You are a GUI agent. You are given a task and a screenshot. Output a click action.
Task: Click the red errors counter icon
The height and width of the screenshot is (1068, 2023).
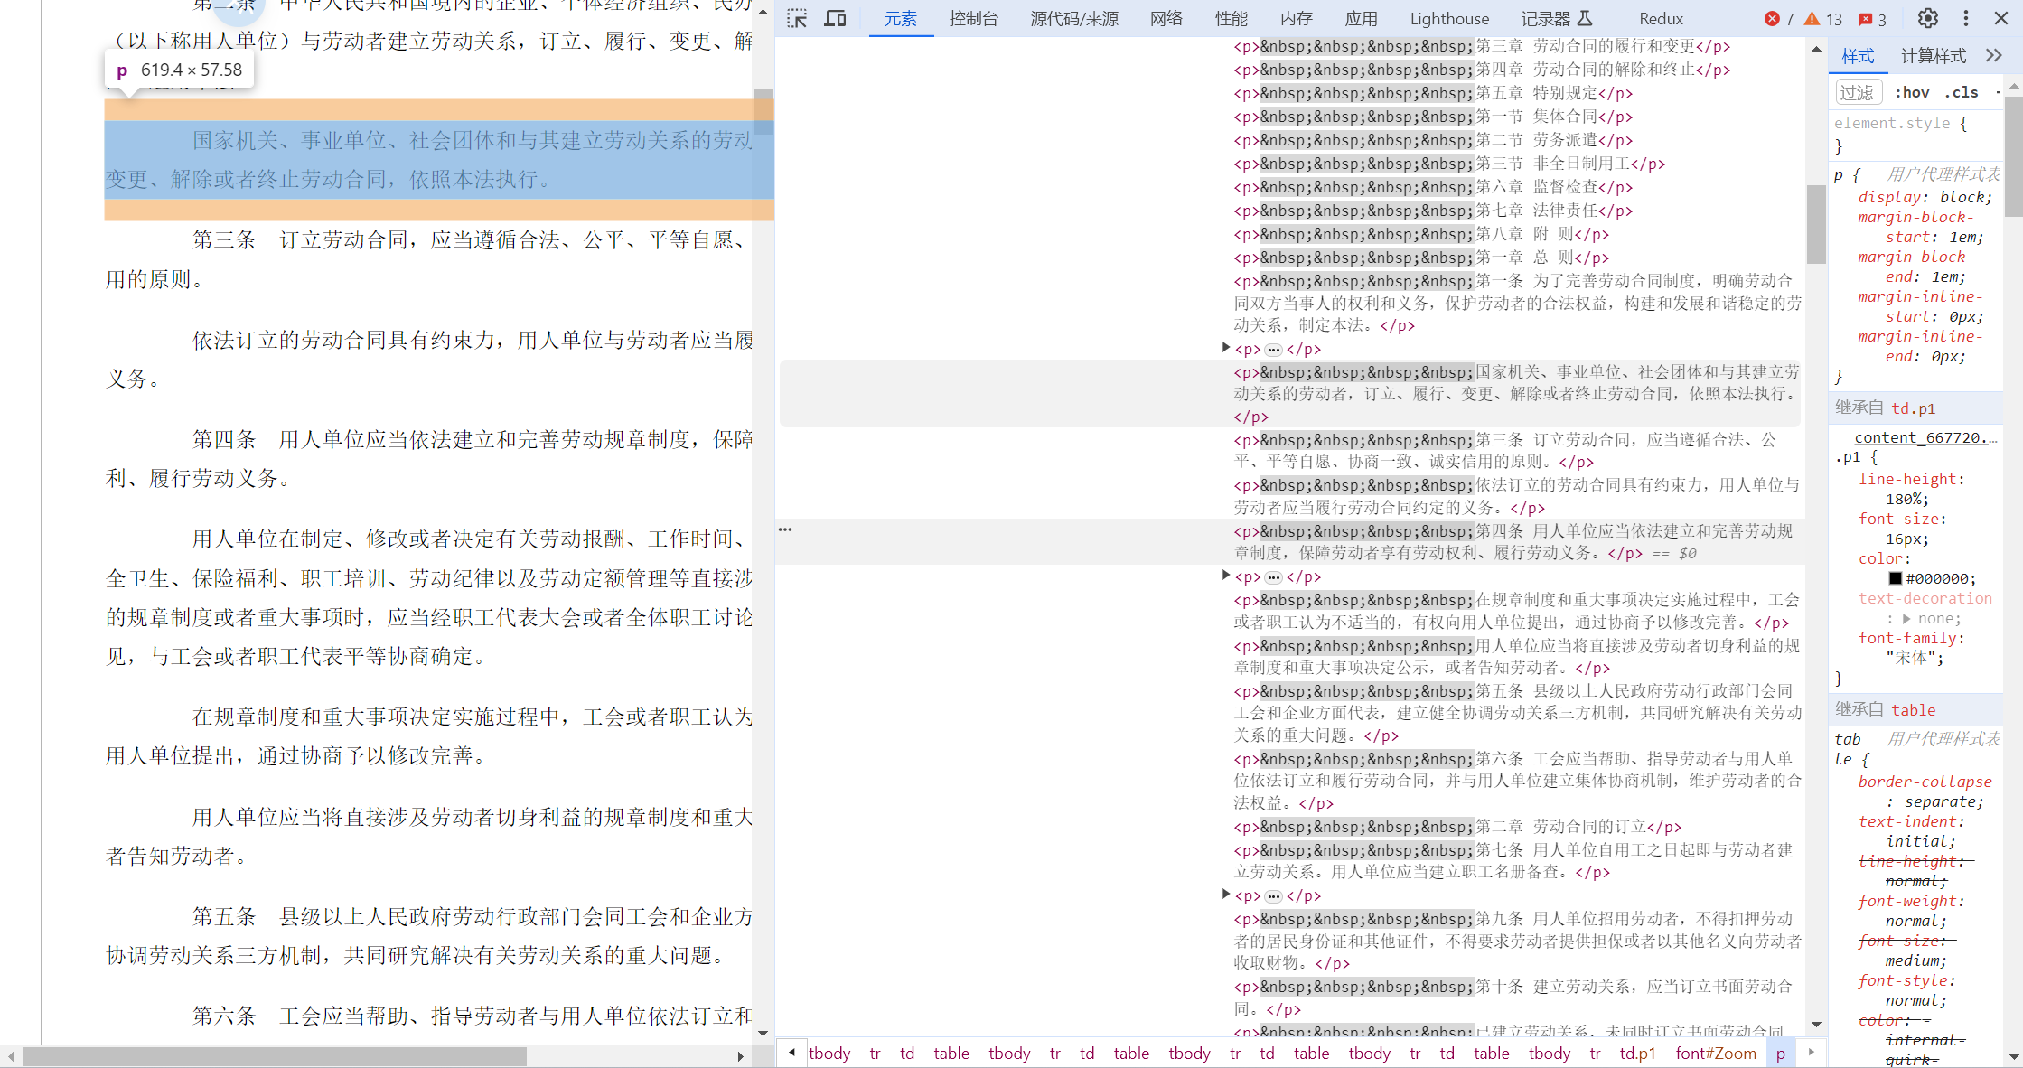pyautogui.click(x=1779, y=19)
